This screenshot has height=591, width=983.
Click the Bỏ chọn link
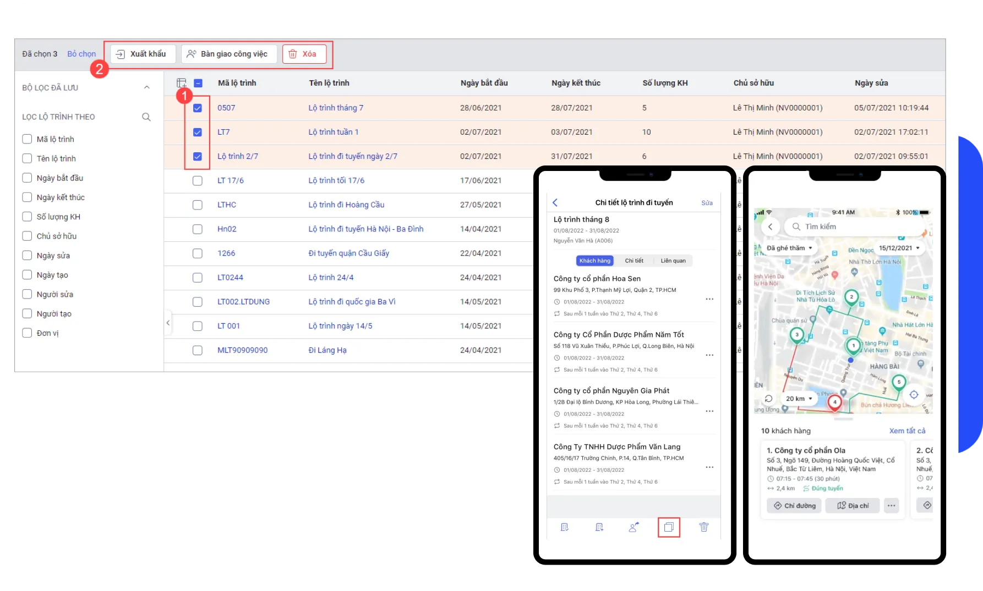(x=81, y=54)
